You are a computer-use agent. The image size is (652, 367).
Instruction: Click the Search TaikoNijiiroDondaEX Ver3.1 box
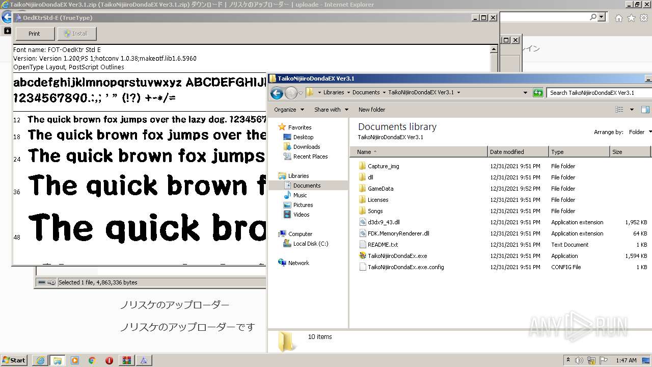click(599, 93)
